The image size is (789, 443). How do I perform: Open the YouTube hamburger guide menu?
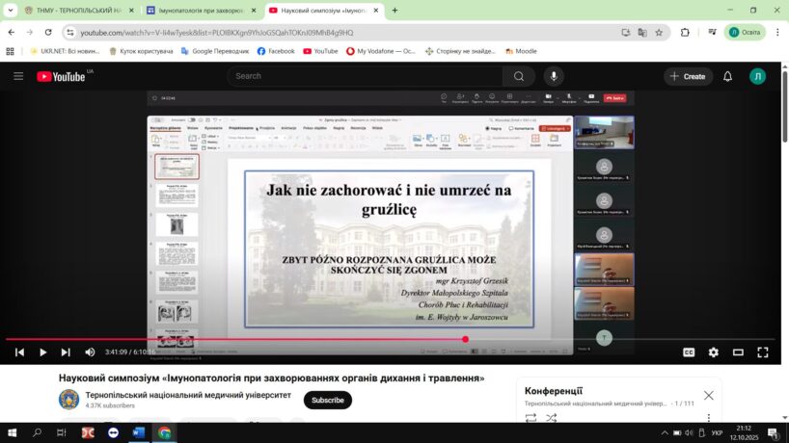point(18,76)
